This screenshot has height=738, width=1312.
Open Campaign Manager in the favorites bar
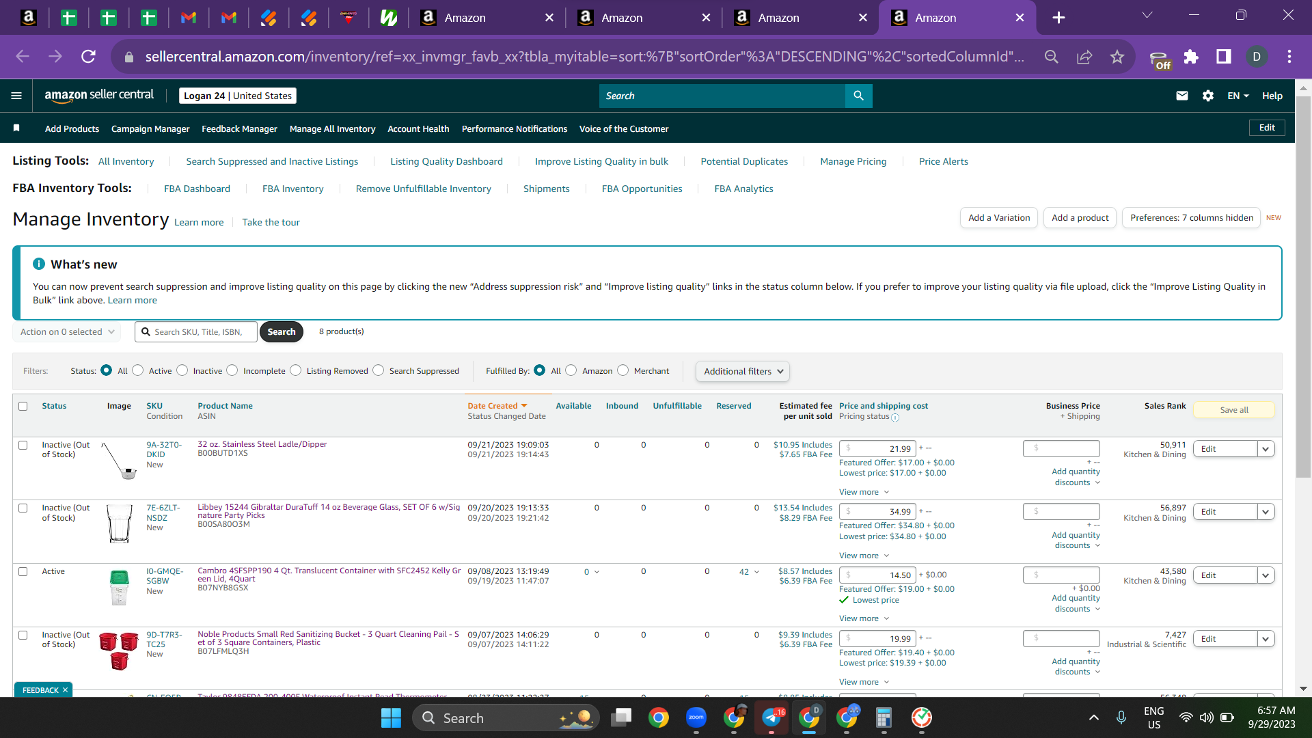[x=150, y=128]
